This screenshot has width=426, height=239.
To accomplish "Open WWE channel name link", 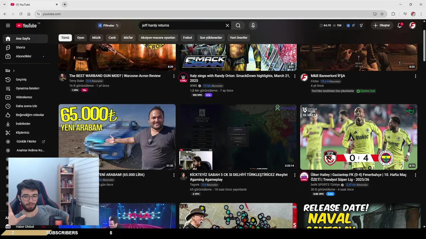I will tap(194, 86).
